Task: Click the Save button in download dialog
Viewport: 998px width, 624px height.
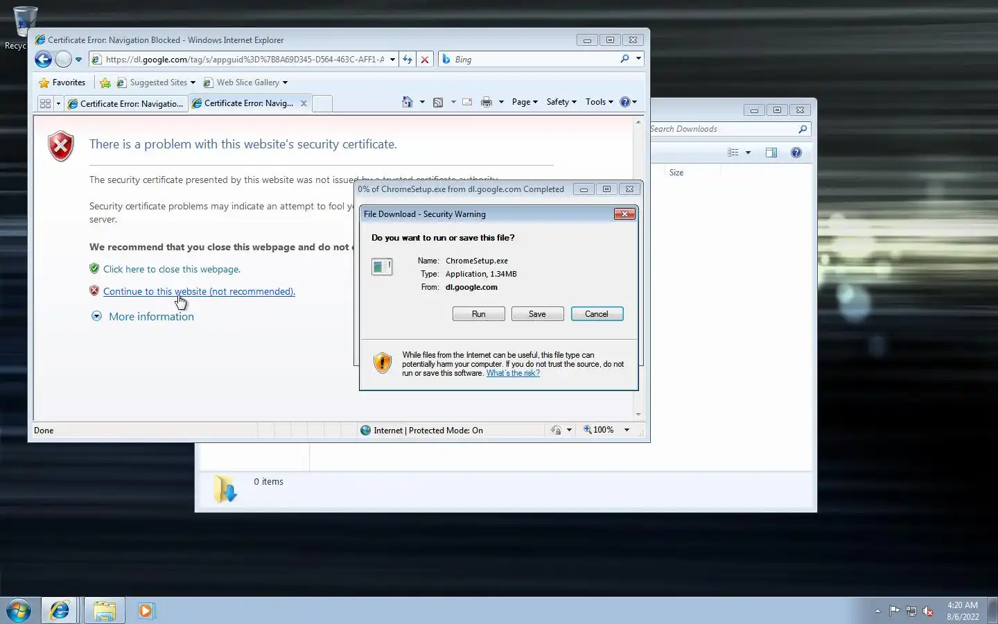Action: click(x=538, y=314)
